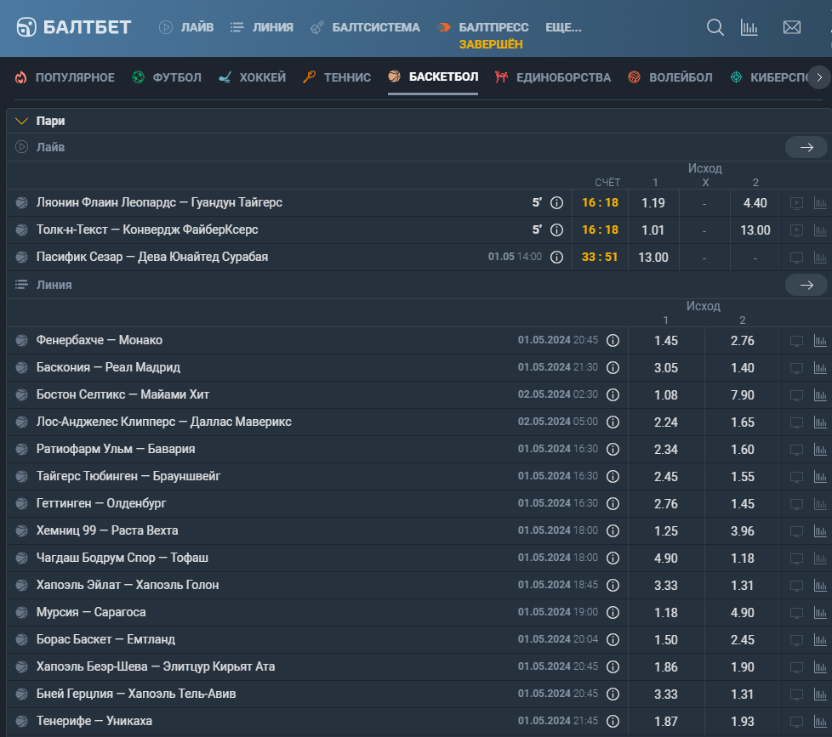
Task: Click info icon for Толк-н-Текст match
Action: [x=556, y=230]
